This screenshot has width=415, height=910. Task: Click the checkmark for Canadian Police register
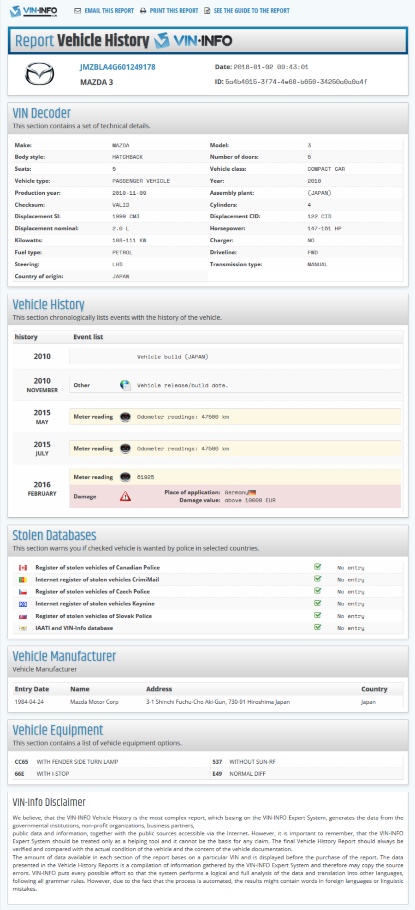click(x=318, y=567)
